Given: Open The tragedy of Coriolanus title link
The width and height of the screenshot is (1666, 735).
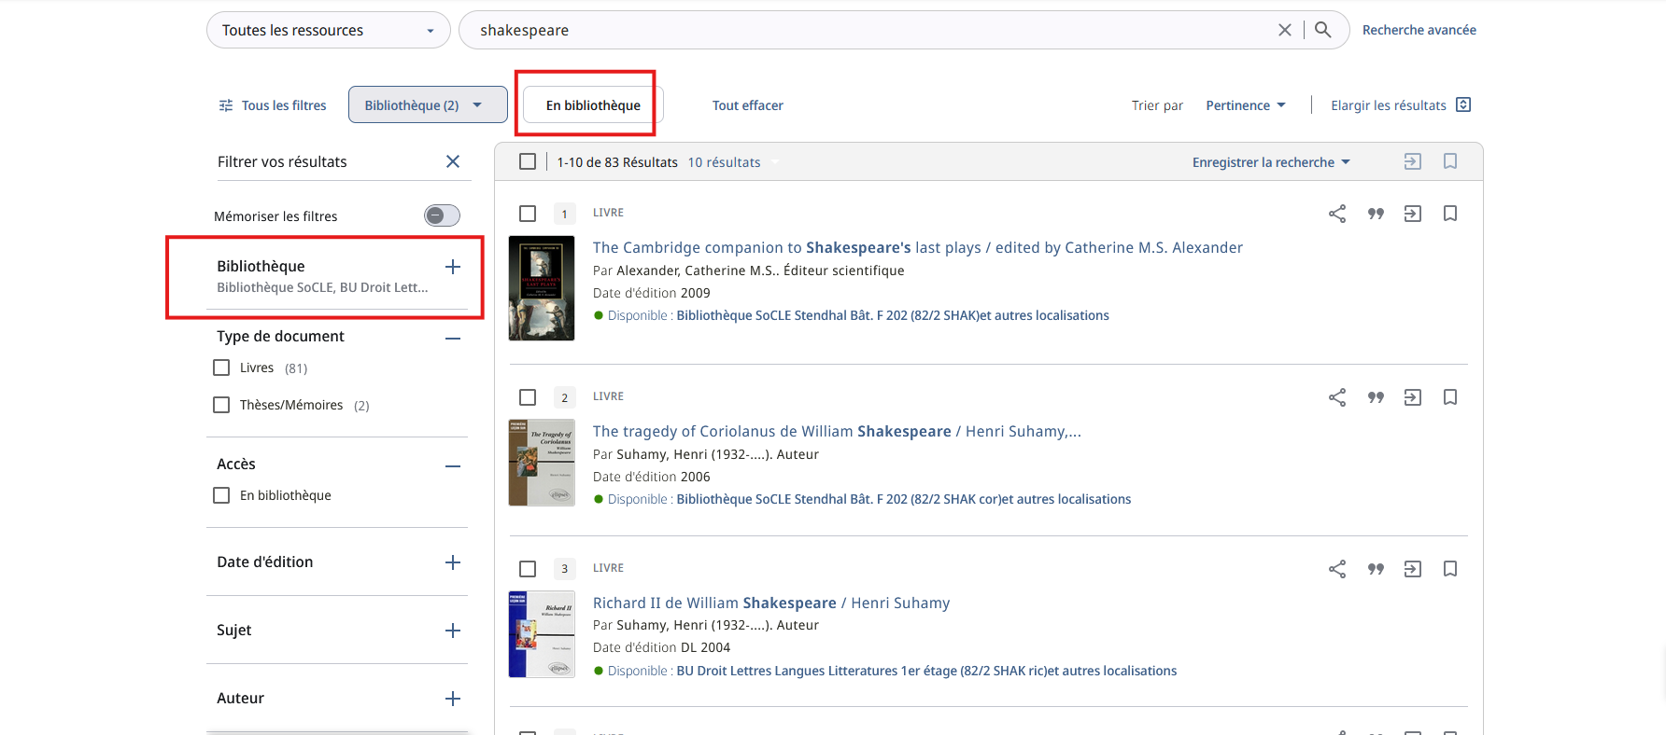Looking at the screenshot, I should pos(837,431).
